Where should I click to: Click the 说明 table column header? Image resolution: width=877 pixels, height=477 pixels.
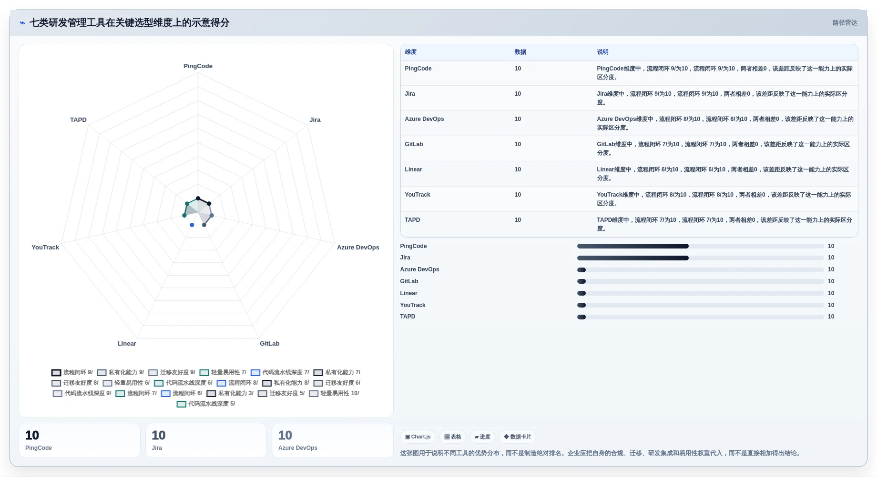click(602, 52)
